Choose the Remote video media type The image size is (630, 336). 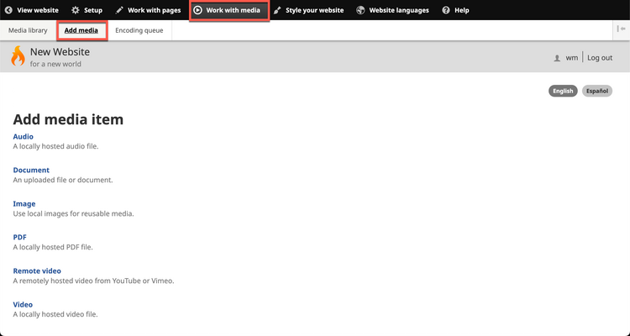(37, 270)
